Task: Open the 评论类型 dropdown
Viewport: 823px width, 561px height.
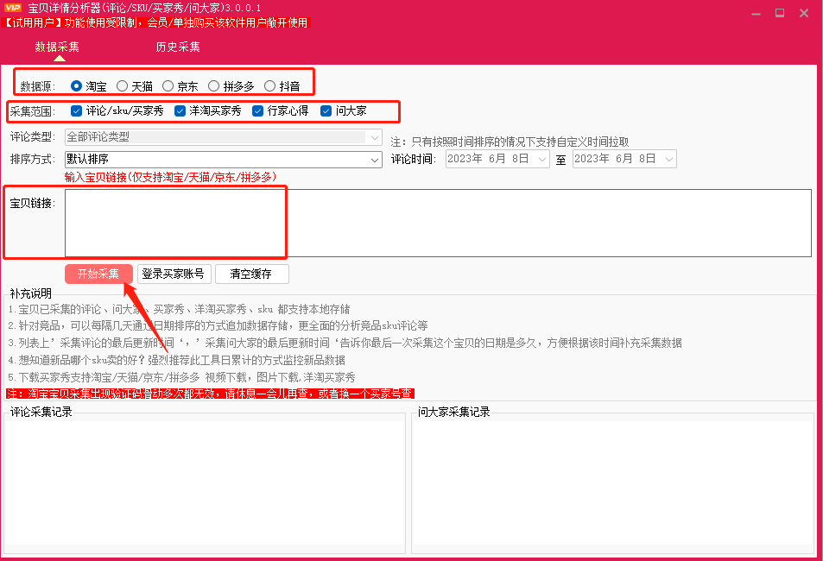Action: [x=224, y=137]
